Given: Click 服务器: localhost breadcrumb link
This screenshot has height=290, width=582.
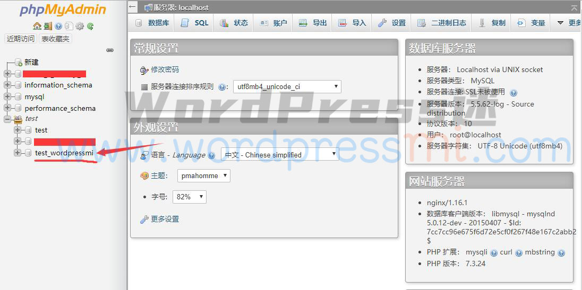Looking at the screenshot, I should (181, 8).
